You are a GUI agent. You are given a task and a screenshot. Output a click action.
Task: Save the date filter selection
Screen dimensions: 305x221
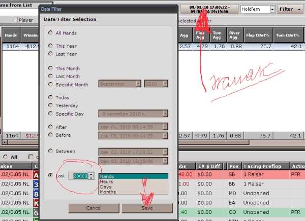click(x=147, y=208)
